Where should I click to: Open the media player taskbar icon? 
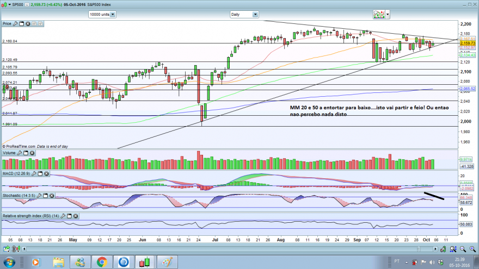tap(36, 262)
